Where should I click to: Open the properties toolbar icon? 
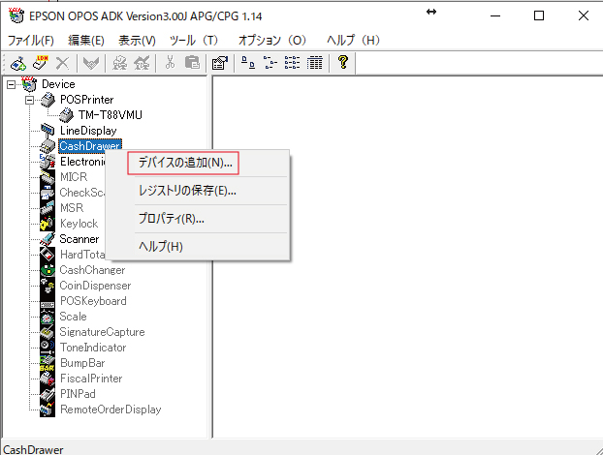tap(220, 63)
